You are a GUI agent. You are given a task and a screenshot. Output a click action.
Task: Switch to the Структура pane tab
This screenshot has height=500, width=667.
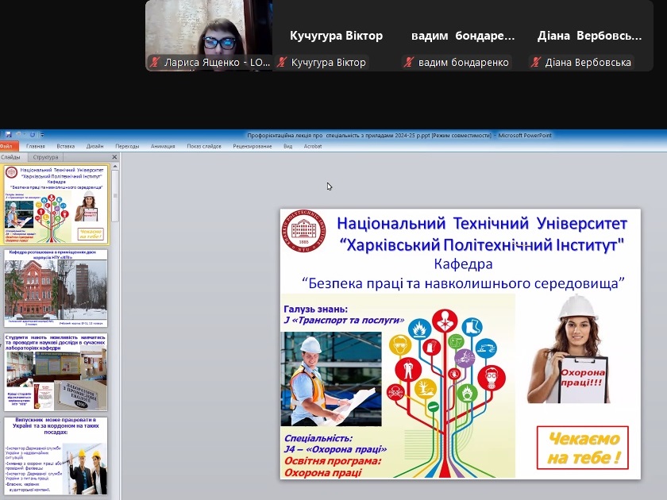45,157
